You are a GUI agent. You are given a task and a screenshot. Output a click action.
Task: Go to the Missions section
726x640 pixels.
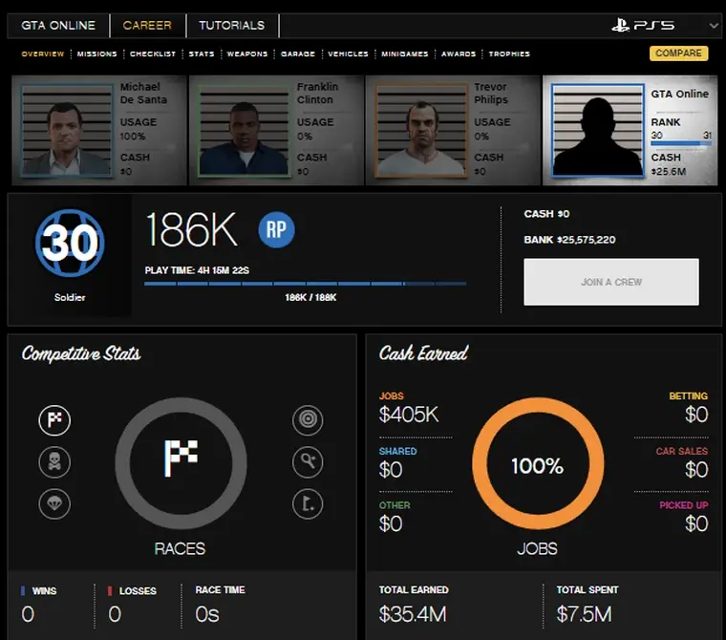pos(97,54)
